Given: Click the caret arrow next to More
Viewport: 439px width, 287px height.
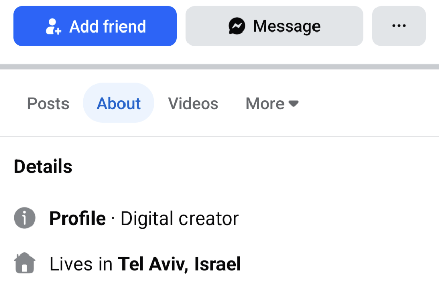Looking at the screenshot, I should (293, 104).
